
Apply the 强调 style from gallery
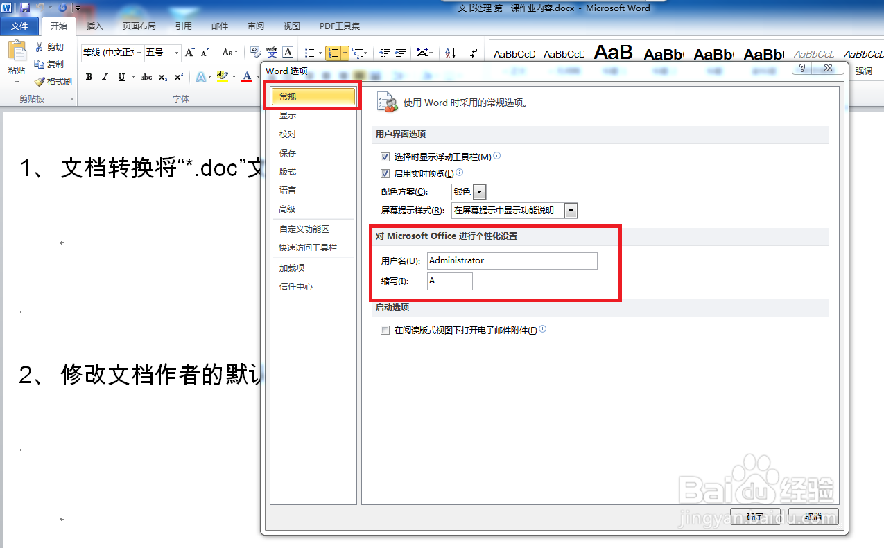863,71
